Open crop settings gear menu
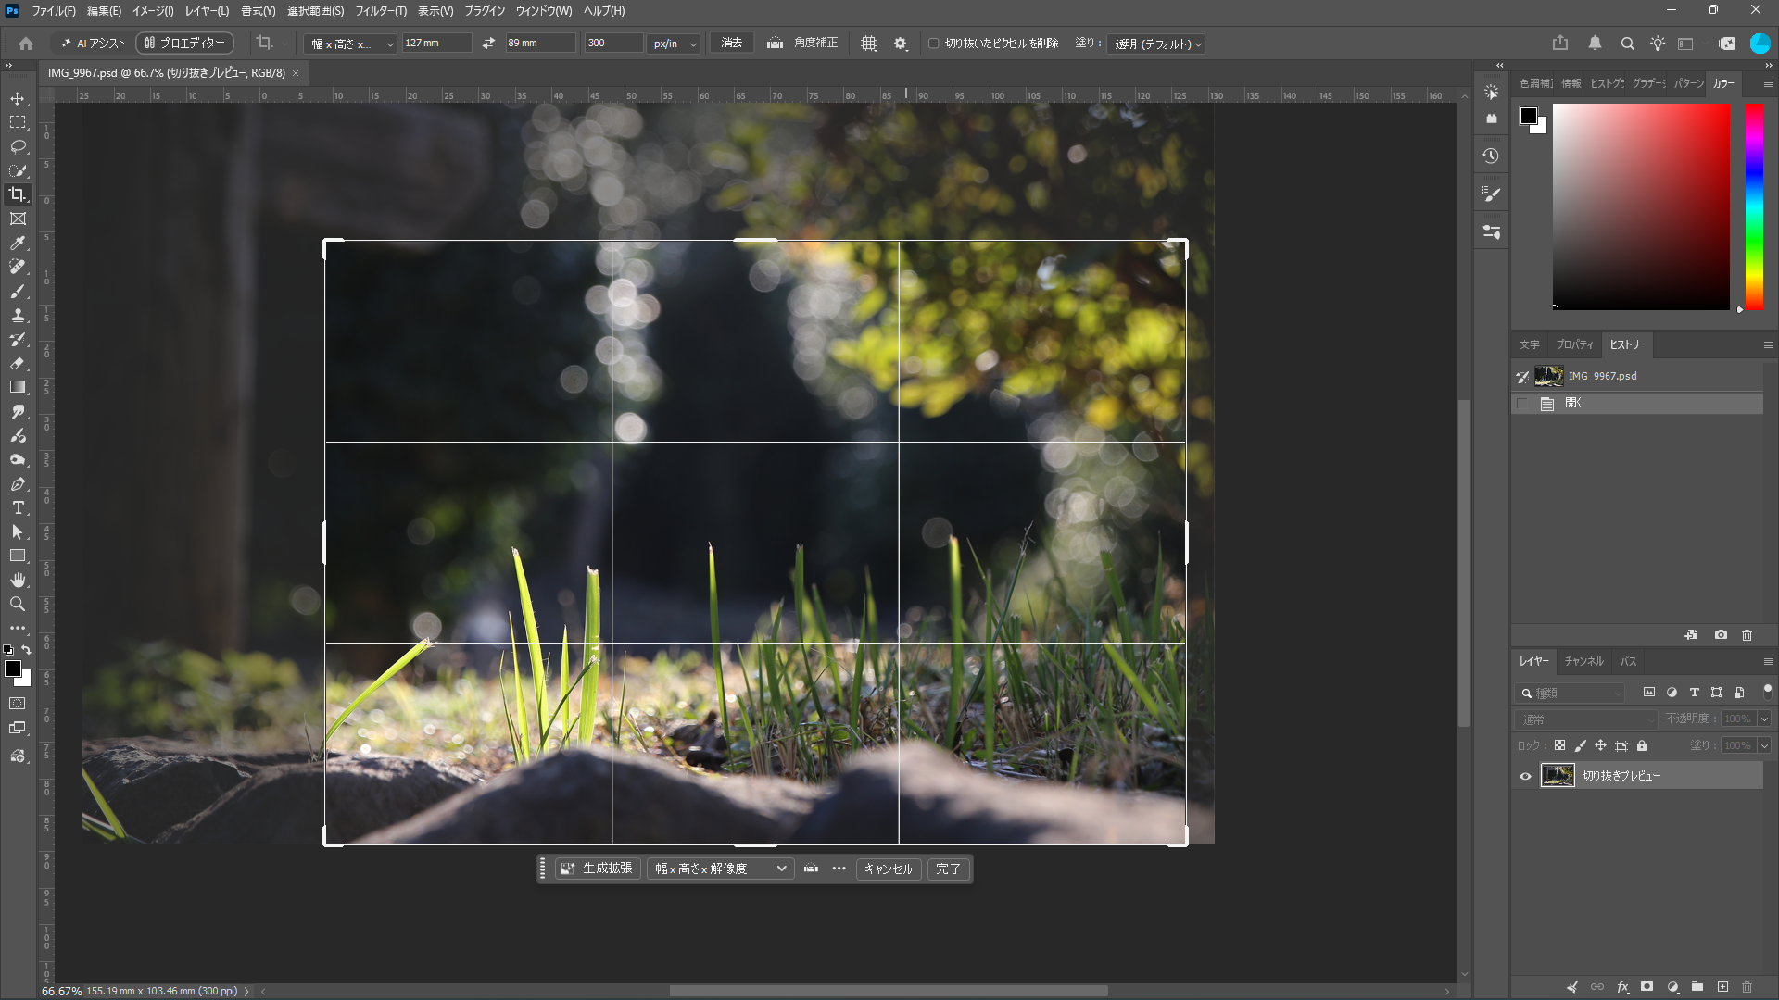Image resolution: width=1779 pixels, height=1000 pixels. coord(901,44)
